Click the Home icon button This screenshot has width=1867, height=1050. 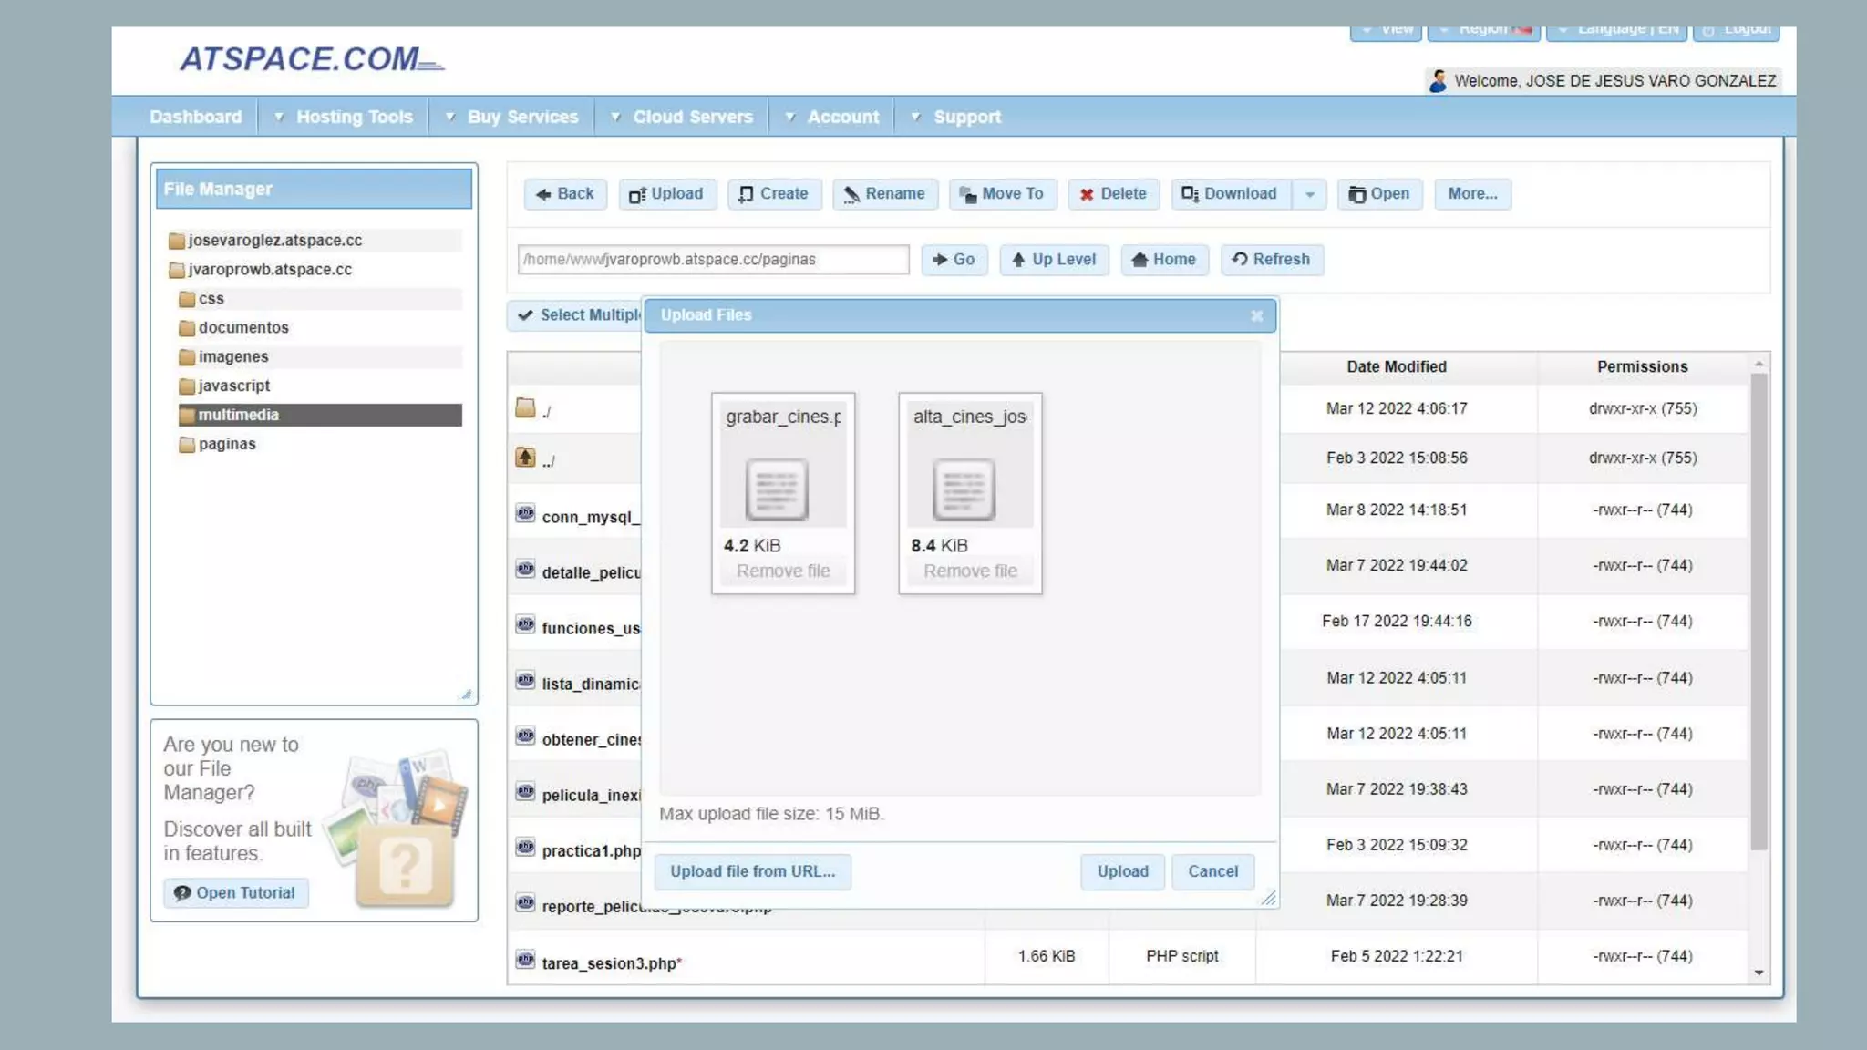coord(1140,260)
